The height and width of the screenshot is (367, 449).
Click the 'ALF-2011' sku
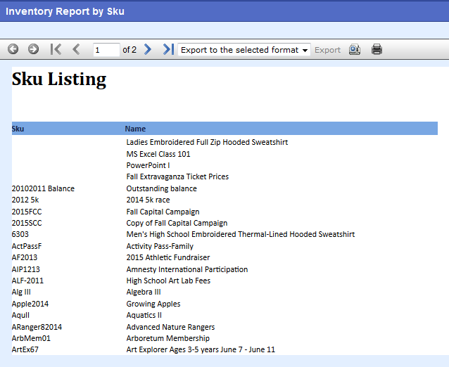[x=27, y=281]
